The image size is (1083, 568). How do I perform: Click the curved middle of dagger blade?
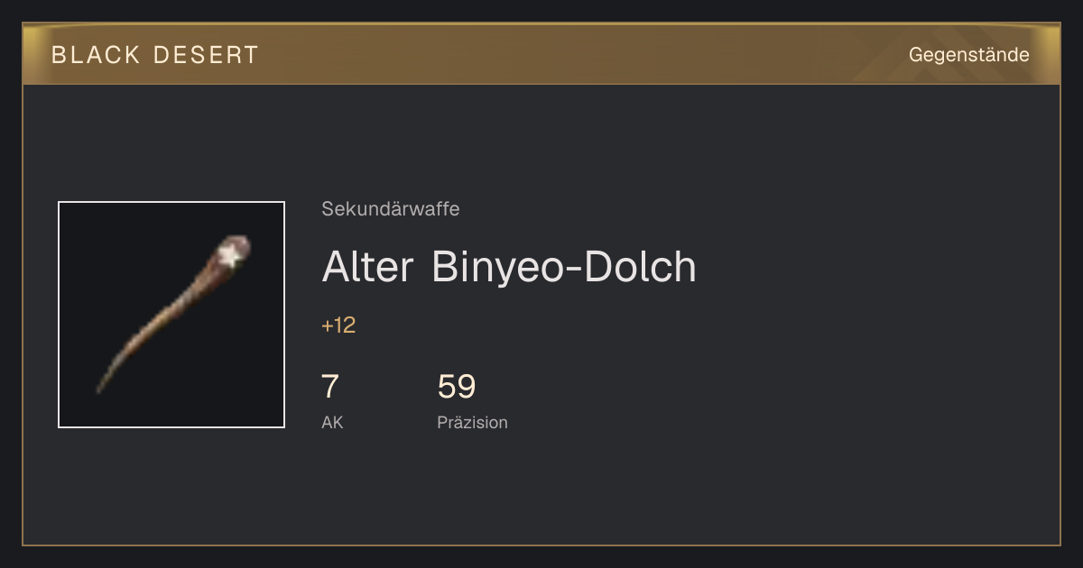[x=158, y=326]
